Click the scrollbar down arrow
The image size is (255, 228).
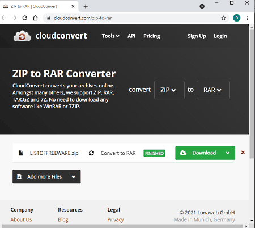pyautogui.click(x=252, y=221)
